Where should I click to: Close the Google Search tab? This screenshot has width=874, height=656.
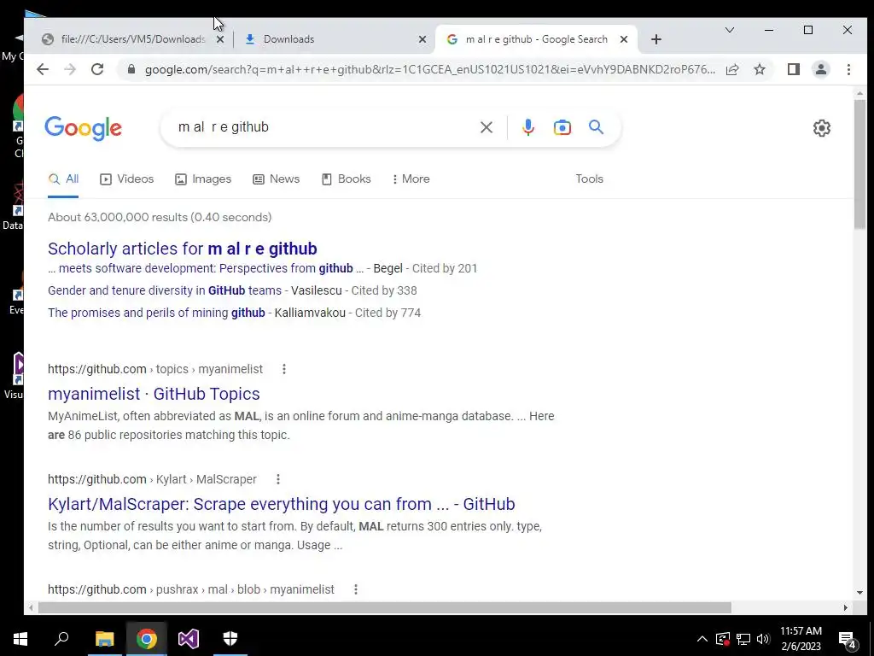click(624, 39)
